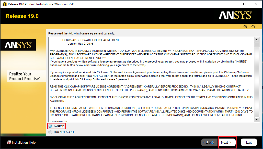Click the Next > button
The width and height of the screenshot is (263, 149).
click(227, 142)
